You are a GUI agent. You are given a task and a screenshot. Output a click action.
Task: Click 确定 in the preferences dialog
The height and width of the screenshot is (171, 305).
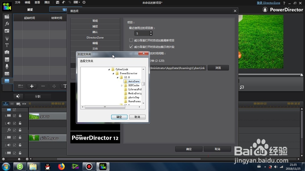[189, 149]
